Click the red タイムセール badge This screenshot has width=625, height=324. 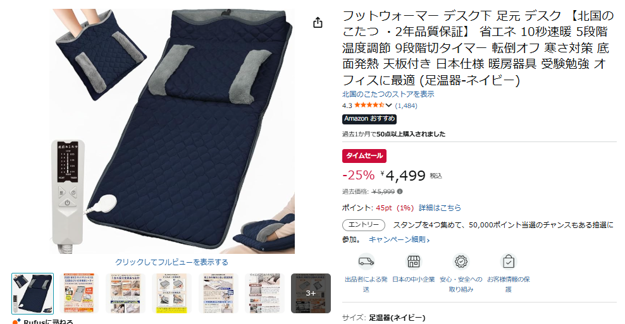(364, 156)
